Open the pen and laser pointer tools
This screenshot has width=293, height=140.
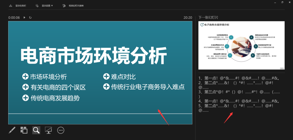coord(12,130)
